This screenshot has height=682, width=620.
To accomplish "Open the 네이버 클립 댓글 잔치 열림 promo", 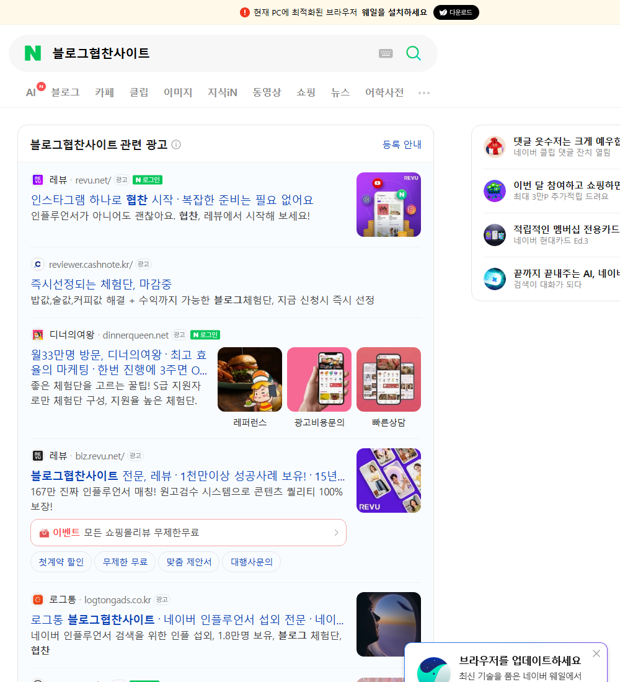I will pos(562,153).
